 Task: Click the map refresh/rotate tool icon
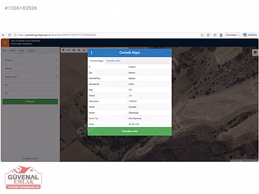click(x=74, y=50)
